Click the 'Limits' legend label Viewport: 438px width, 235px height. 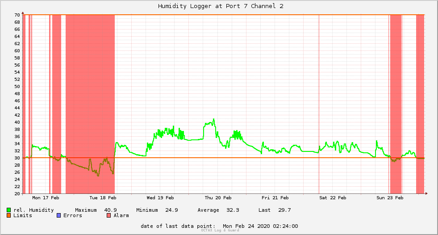click(x=23, y=215)
